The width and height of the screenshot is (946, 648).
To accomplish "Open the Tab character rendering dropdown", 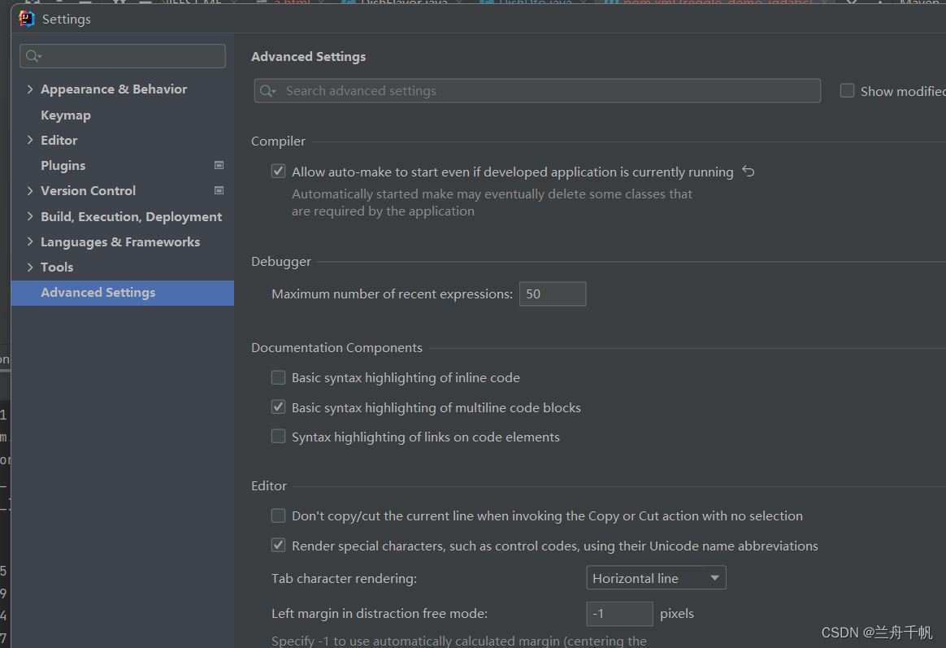I will (x=655, y=577).
